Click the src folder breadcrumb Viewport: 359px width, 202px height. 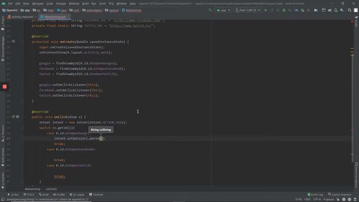click(36, 10)
